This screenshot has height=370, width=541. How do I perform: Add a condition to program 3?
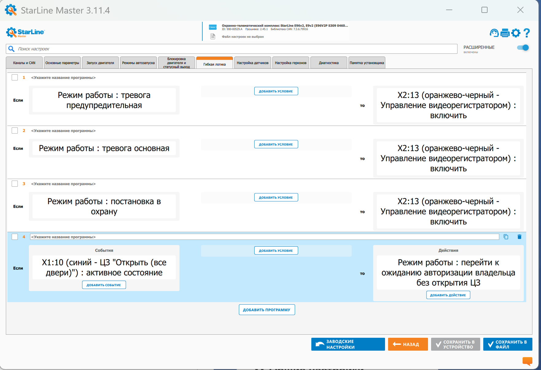click(x=276, y=197)
